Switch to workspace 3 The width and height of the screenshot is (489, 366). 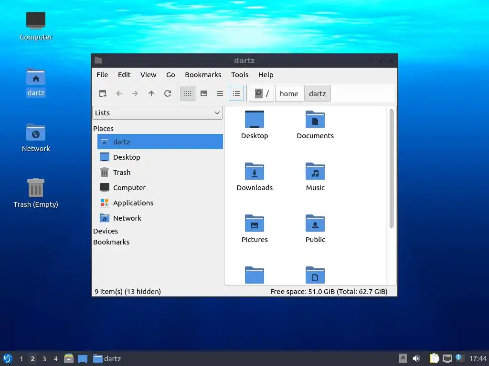pyautogui.click(x=44, y=359)
